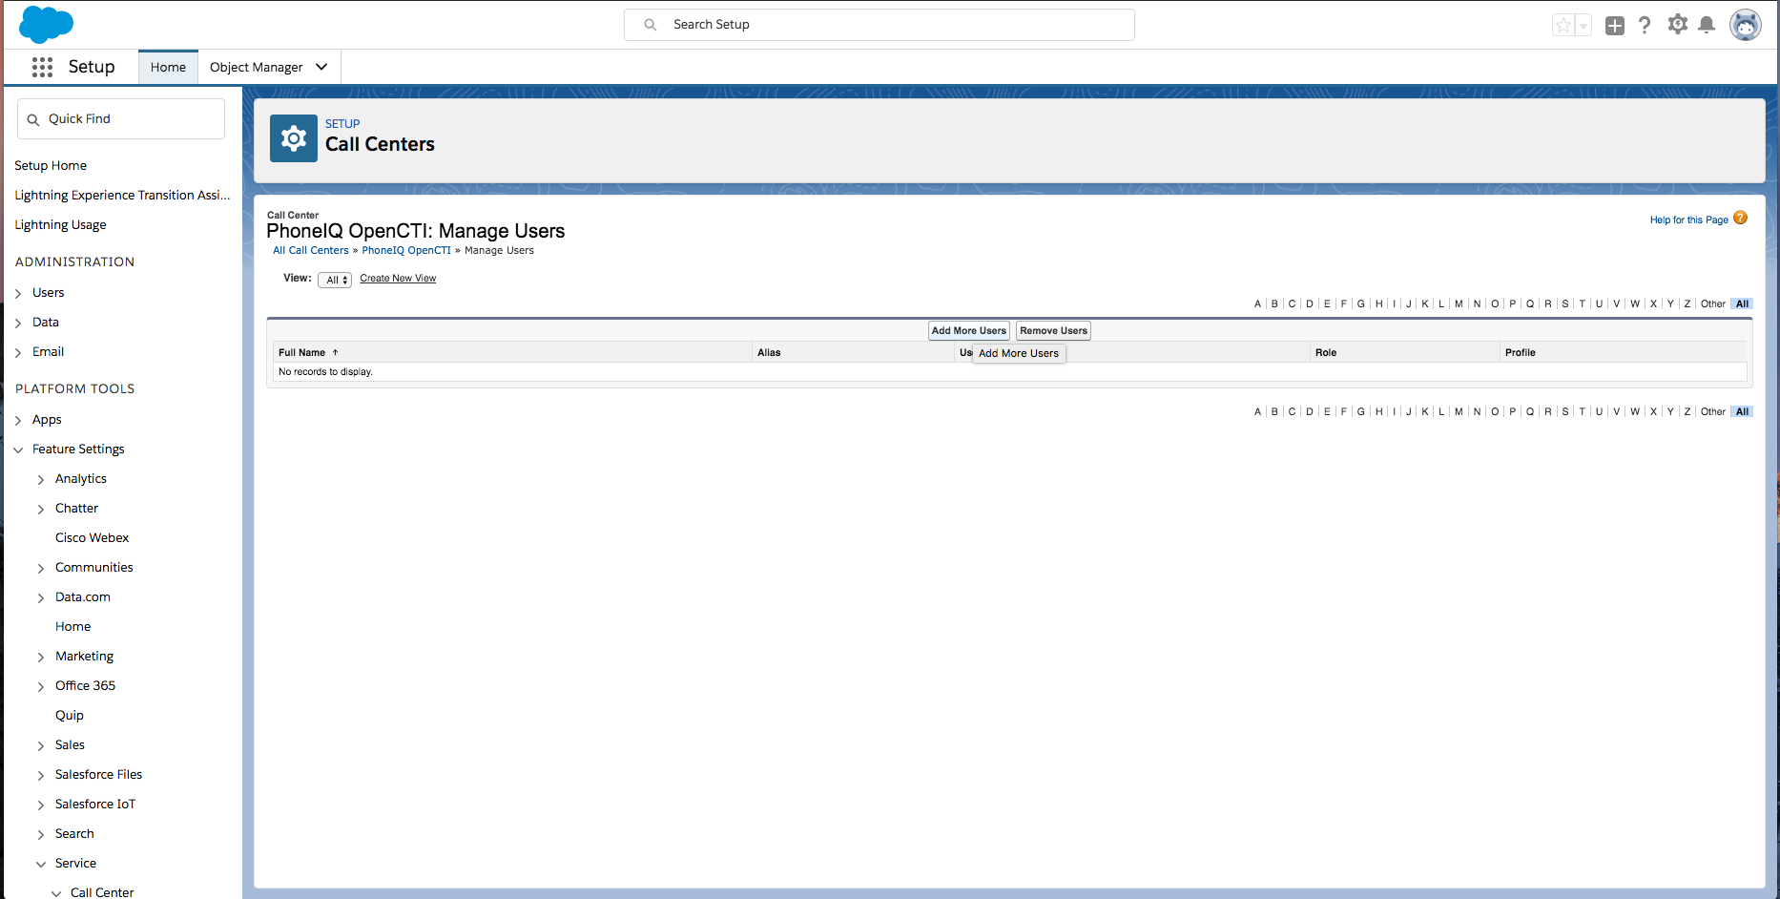Screen dimensions: 1780x899
Task: Open the favorites list dropdown arrow
Action: tap(1583, 26)
